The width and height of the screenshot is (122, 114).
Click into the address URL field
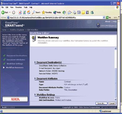click(56, 17)
